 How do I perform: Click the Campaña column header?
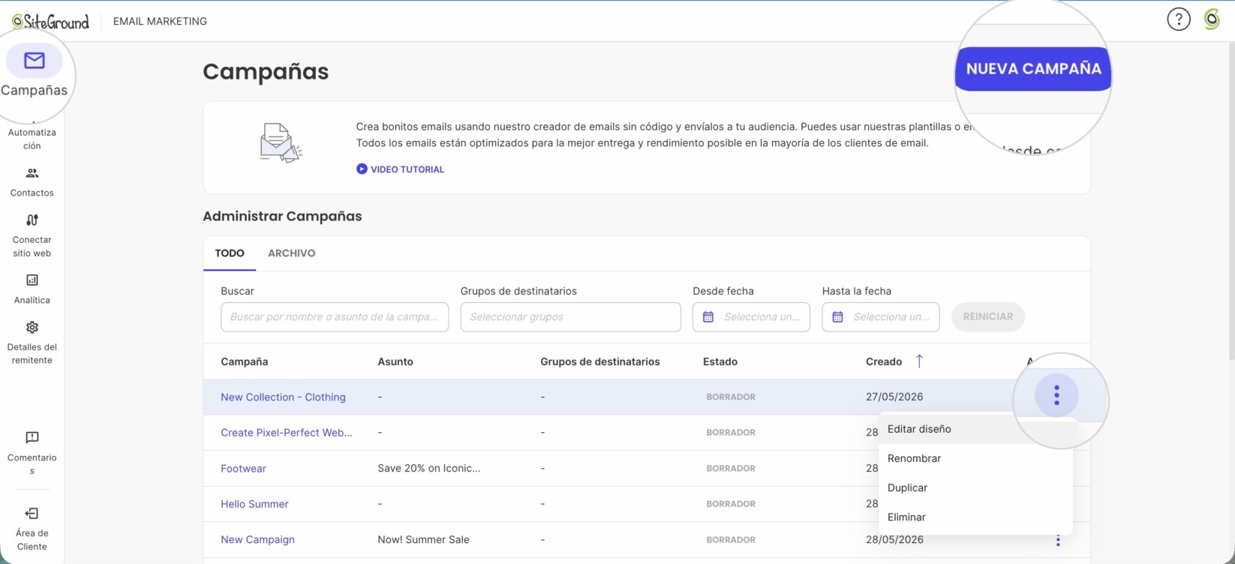point(245,361)
